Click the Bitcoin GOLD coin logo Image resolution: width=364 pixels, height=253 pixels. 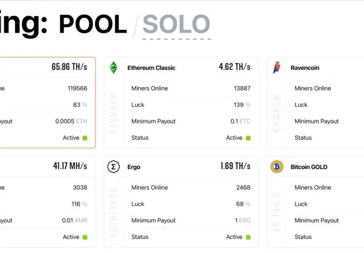[277, 166]
